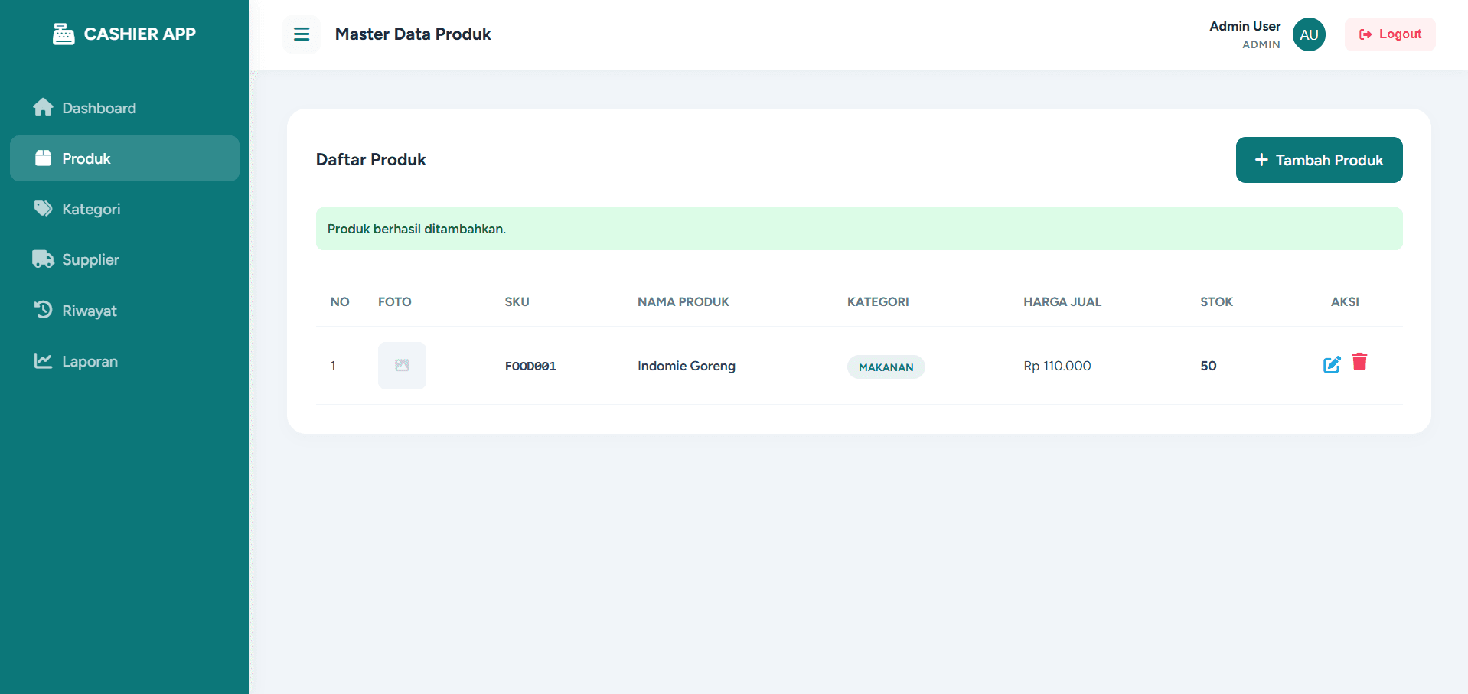The width and height of the screenshot is (1468, 694).
Task: Click the Dashboard home icon
Action: (43, 107)
